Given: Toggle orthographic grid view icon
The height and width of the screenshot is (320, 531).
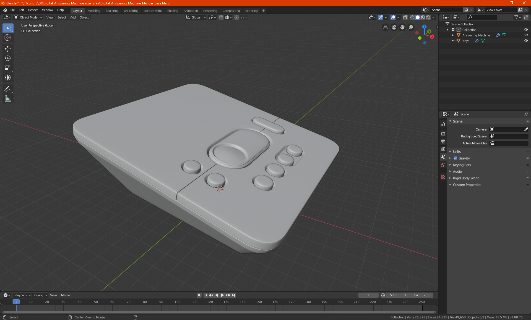Looking at the screenshot, I should pos(385,27).
